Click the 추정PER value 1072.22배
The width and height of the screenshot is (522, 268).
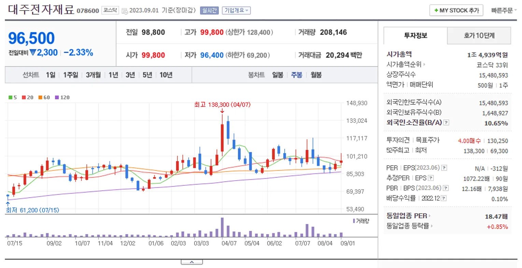[x=476, y=179]
